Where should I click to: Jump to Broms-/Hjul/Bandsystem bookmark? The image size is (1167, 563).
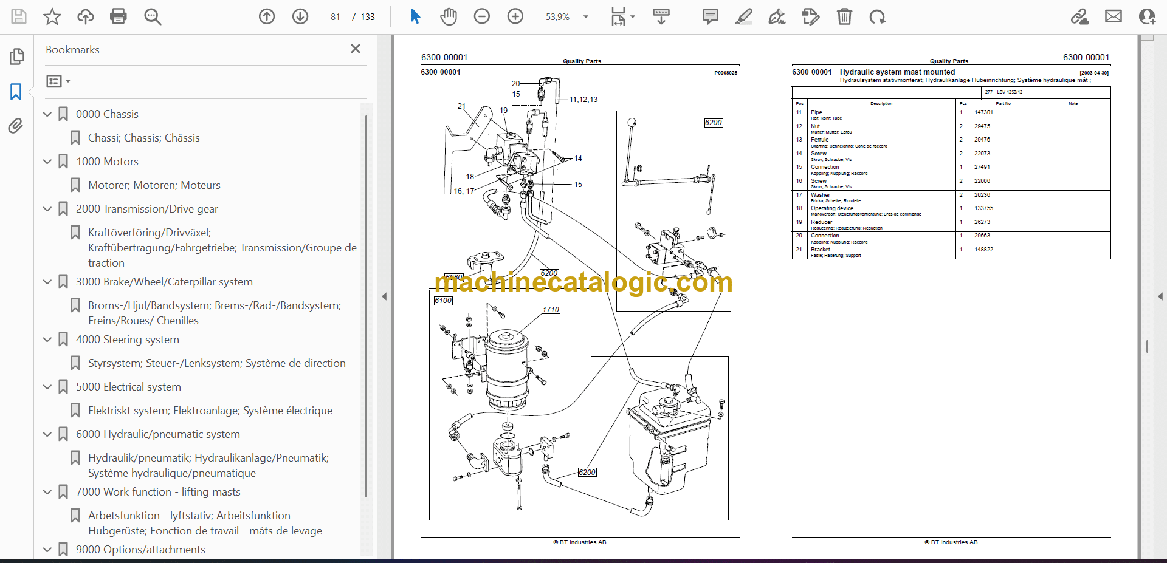[215, 313]
